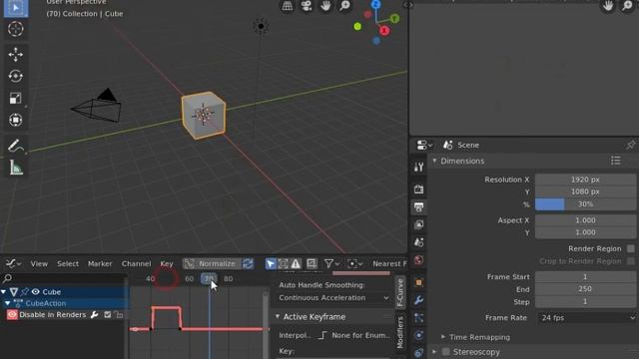Collapse the Dimensions panel
Screen dimensions: 639x359
pos(434,161)
